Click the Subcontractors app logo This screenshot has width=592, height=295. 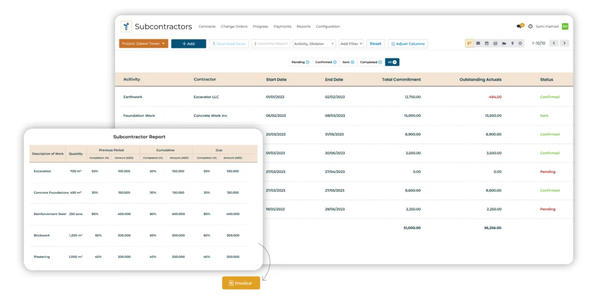pyautogui.click(x=126, y=27)
